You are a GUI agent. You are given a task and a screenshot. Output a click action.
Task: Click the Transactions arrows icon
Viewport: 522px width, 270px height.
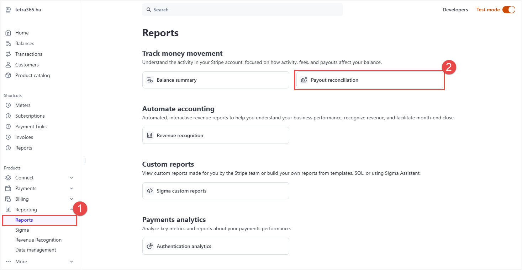(x=8, y=54)
